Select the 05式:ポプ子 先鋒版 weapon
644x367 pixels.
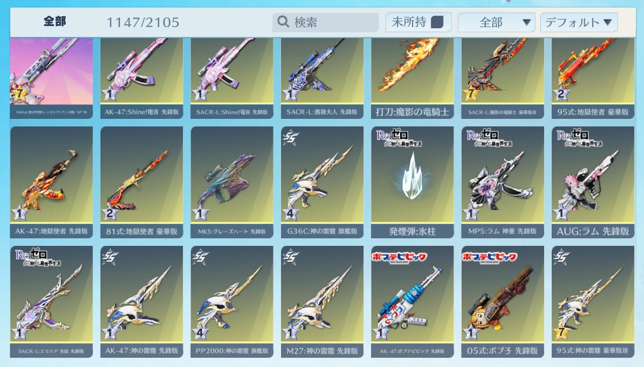click(503, 302)
